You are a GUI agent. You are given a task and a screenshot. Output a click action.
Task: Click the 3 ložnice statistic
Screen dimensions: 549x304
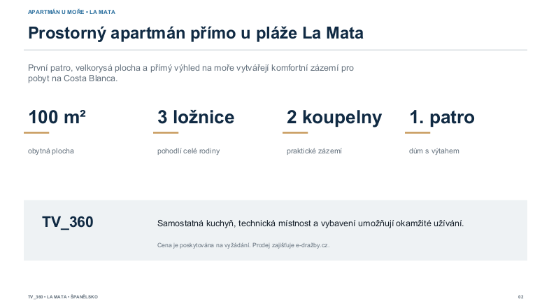coord(196,117)
